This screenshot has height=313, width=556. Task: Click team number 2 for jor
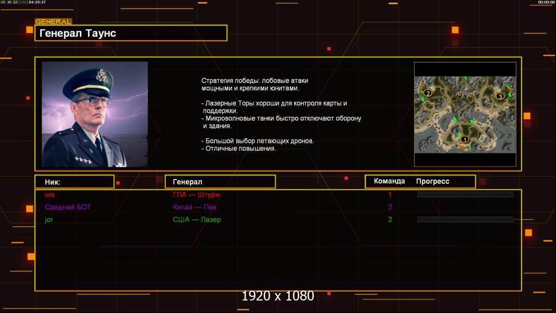tap(390, 220)
